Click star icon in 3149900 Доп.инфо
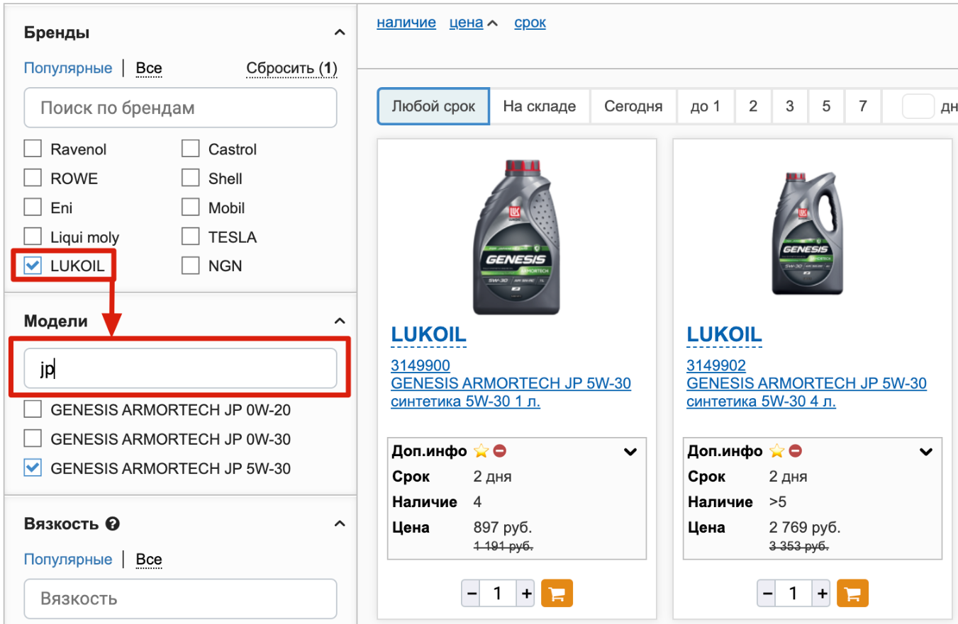 [481, 450]
